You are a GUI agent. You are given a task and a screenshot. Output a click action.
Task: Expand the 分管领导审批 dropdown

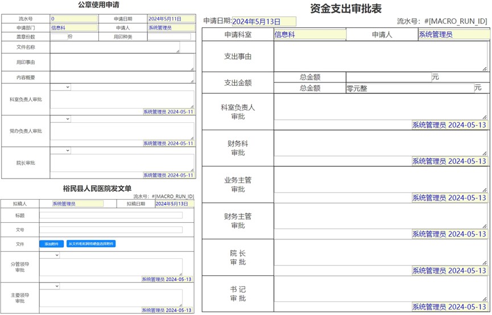click(x=49, y=255)
